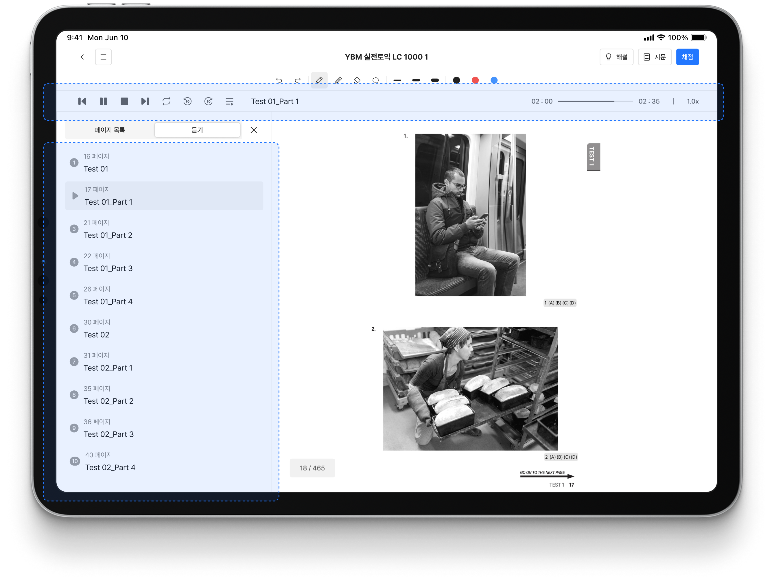Undo the last stroke
Viewport: 774px width, 585px height.
point(279,80)
